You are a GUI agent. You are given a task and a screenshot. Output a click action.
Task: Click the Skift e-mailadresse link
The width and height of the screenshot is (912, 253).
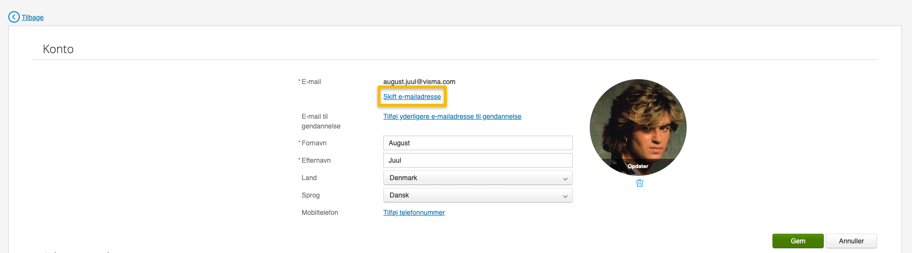point(412,97)
